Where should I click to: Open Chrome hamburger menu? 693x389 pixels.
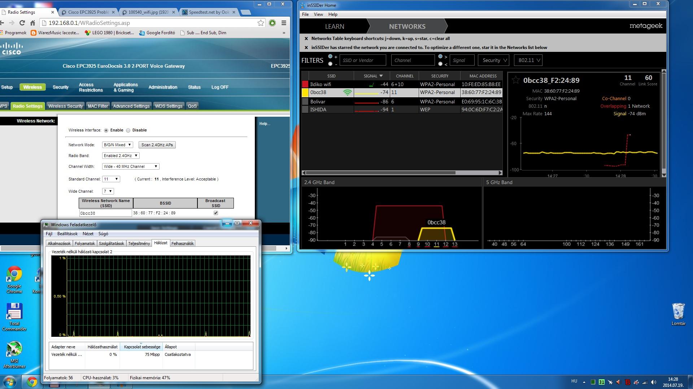click(284, 23)
